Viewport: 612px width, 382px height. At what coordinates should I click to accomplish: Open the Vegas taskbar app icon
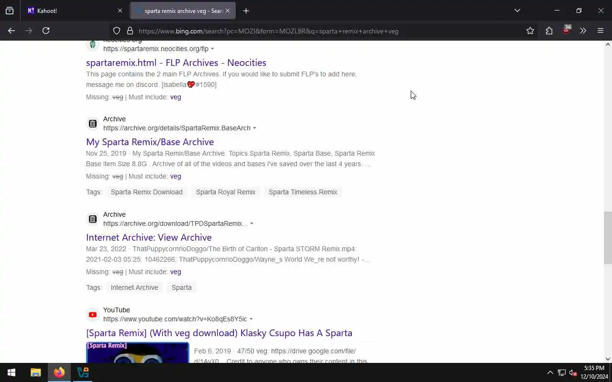point(83,372)
